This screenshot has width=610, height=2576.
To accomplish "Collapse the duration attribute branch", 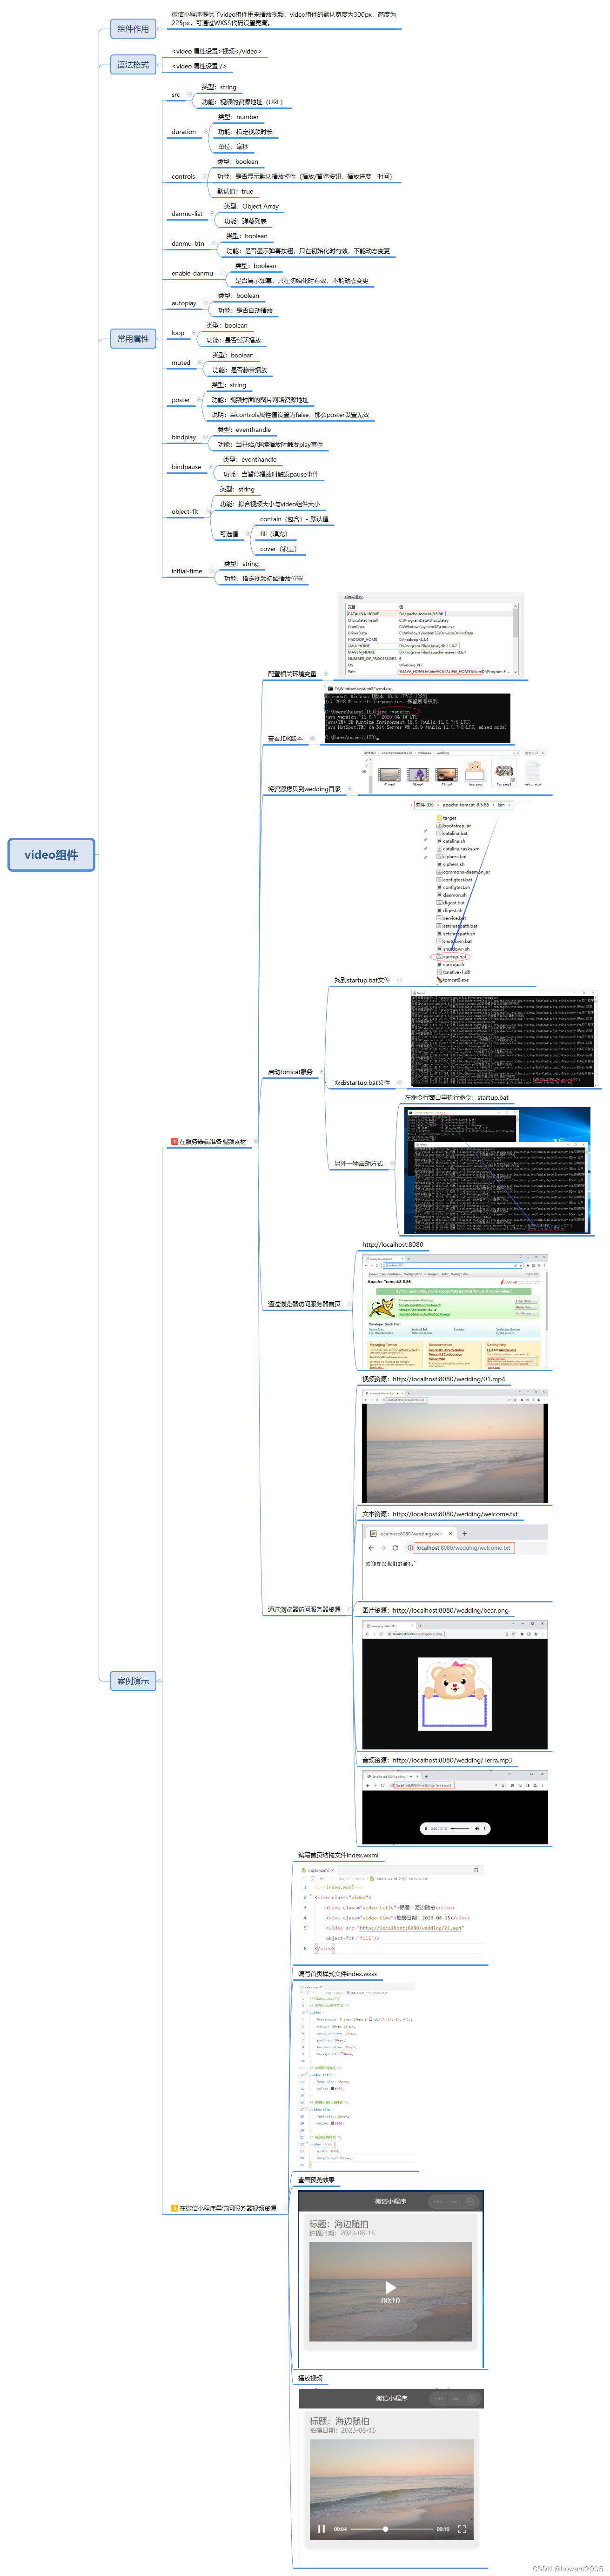I will pyautogui.click(x=206, y=132).
